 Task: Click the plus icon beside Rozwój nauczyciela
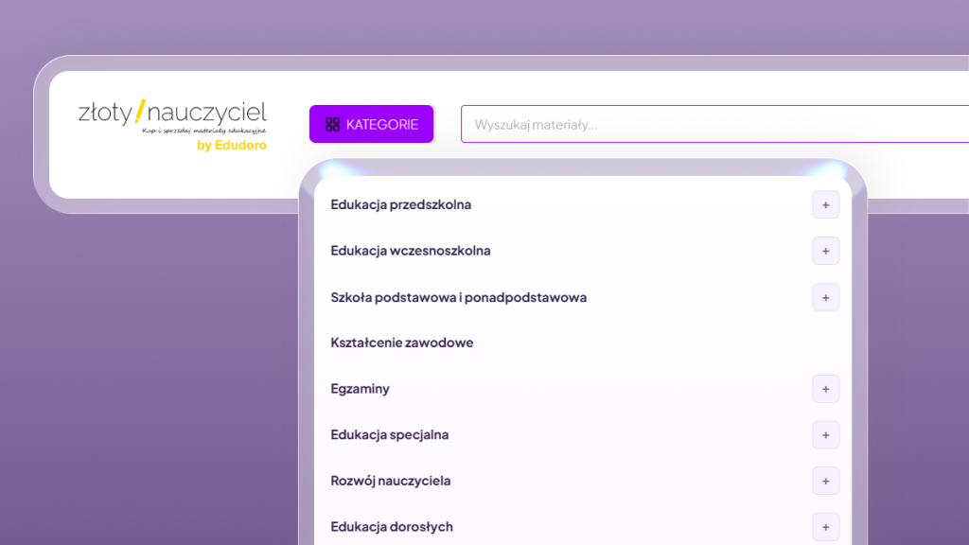pyautogui.click(x=825, y=481)
